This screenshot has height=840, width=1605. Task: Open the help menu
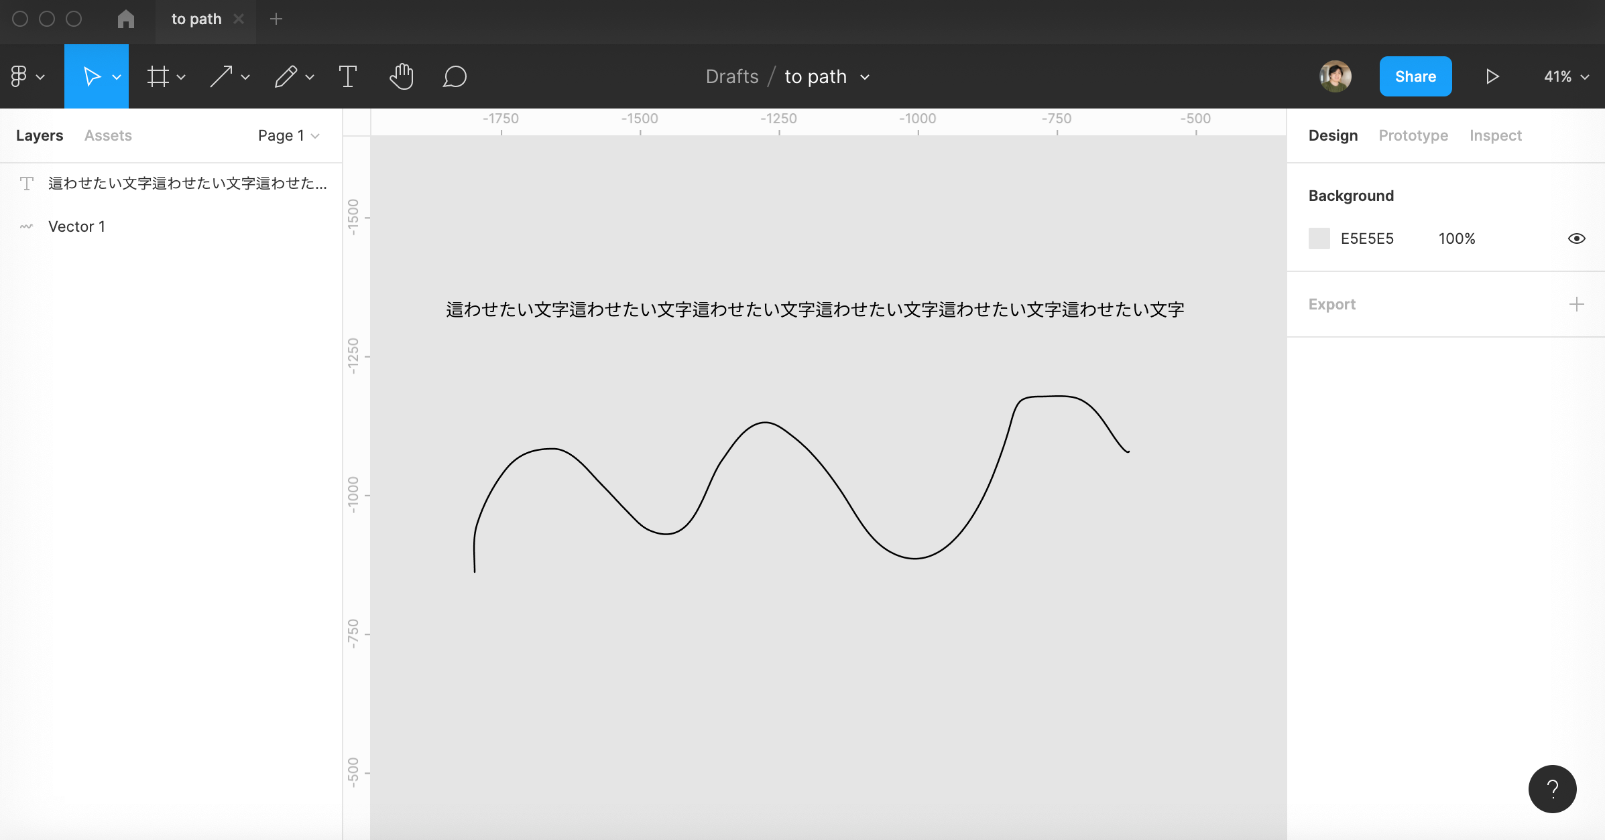1553,788
